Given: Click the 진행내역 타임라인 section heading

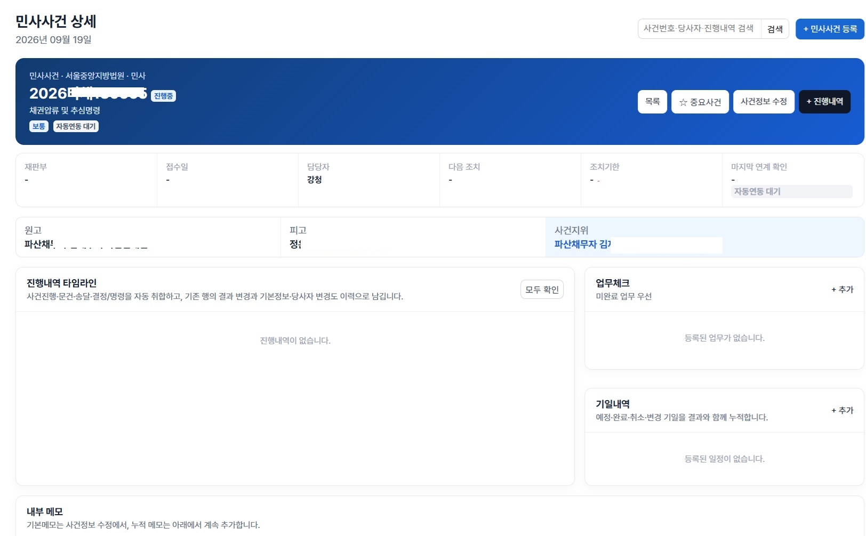Looking at the screenshot, I should pos(62,283).
